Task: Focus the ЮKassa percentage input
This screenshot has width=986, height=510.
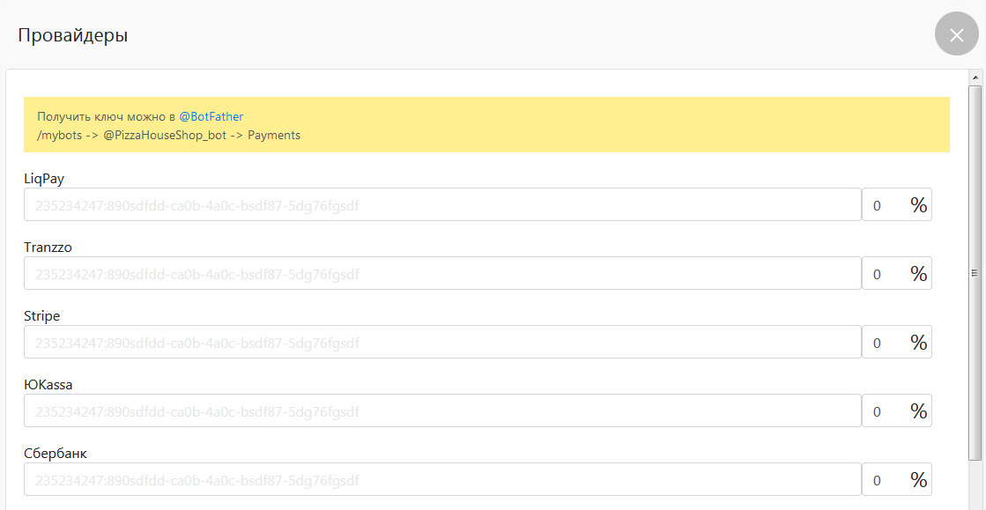Action: click(x=884, y=411)
